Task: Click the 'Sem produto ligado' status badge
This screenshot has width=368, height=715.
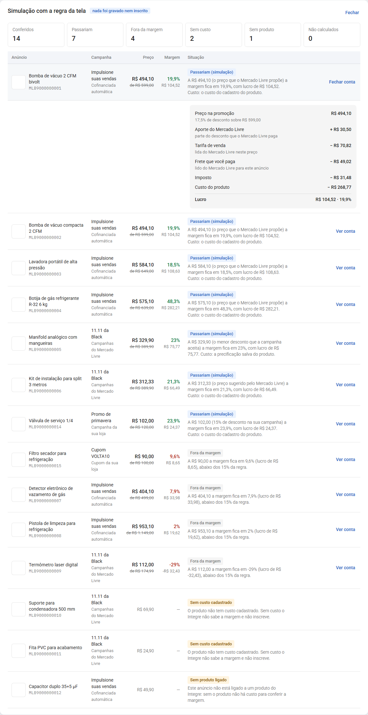Action: coord(208,680)
